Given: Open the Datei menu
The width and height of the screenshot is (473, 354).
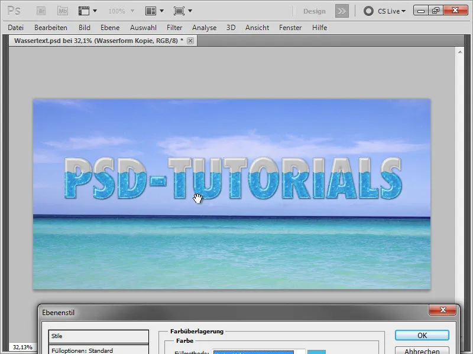Looking at the screenshot, I should point(16,28).
